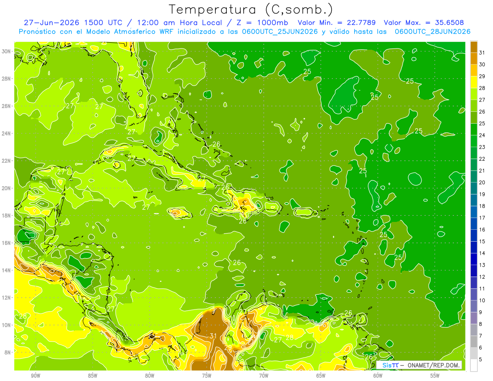
Task: Click the 24N latitude axis label
Action: [x=6, y=134]
